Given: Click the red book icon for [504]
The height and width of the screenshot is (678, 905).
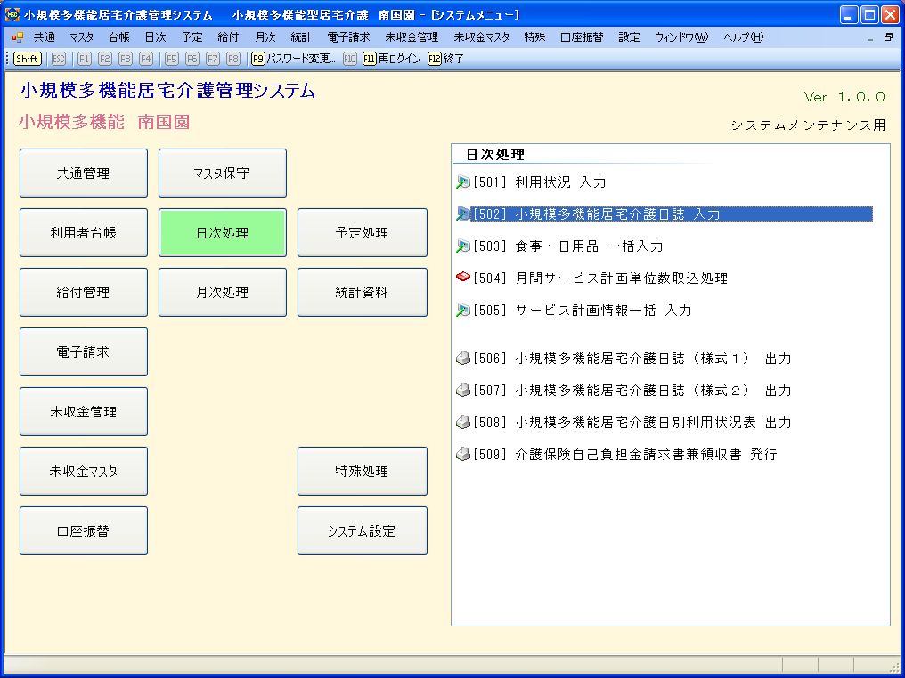Looking at the screenshot, I should tap(462, 278).
